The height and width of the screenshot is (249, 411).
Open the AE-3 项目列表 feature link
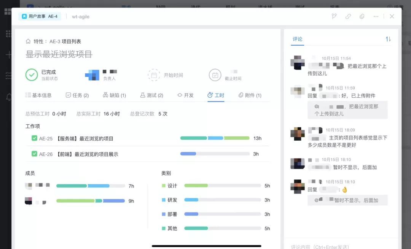click(65, 41)
